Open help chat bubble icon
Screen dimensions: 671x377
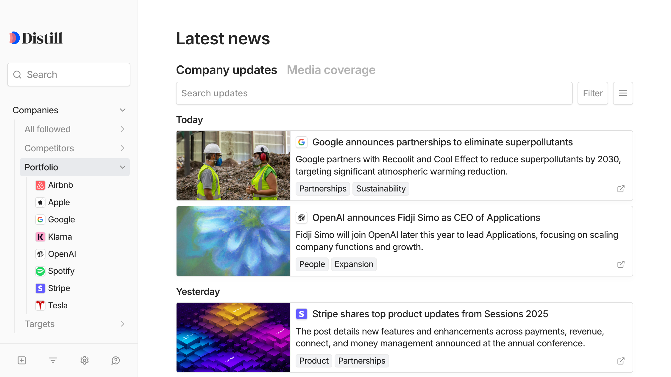pyautogui.click(x=116, y=360)
